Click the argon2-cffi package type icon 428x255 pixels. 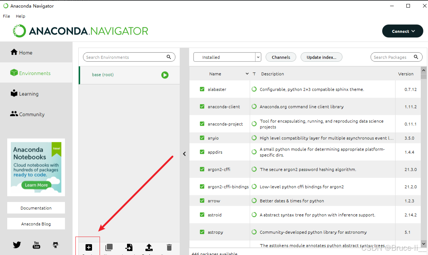[254, 169]
